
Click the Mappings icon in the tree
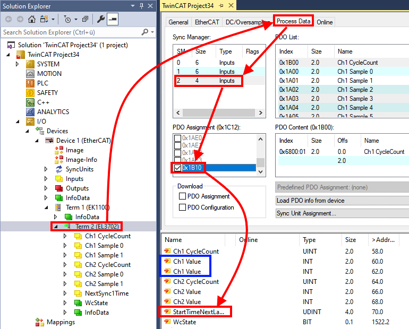coord(40,322)
